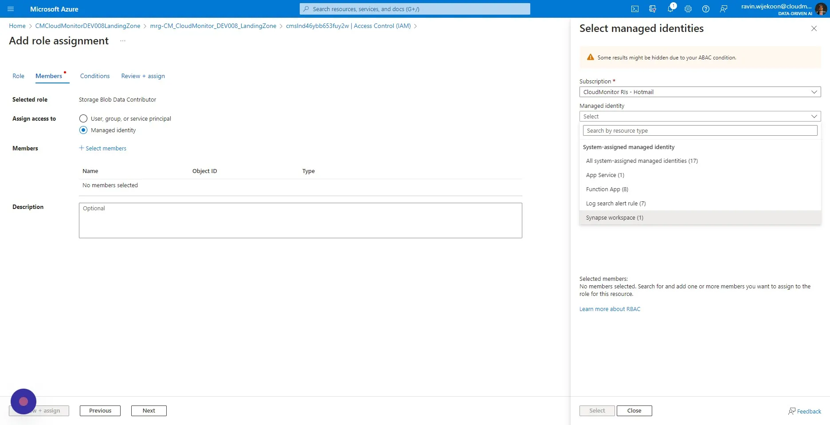This screenshot has width=830, height=425.
Task: Open portal settings gear
Action: click(688, 9)
